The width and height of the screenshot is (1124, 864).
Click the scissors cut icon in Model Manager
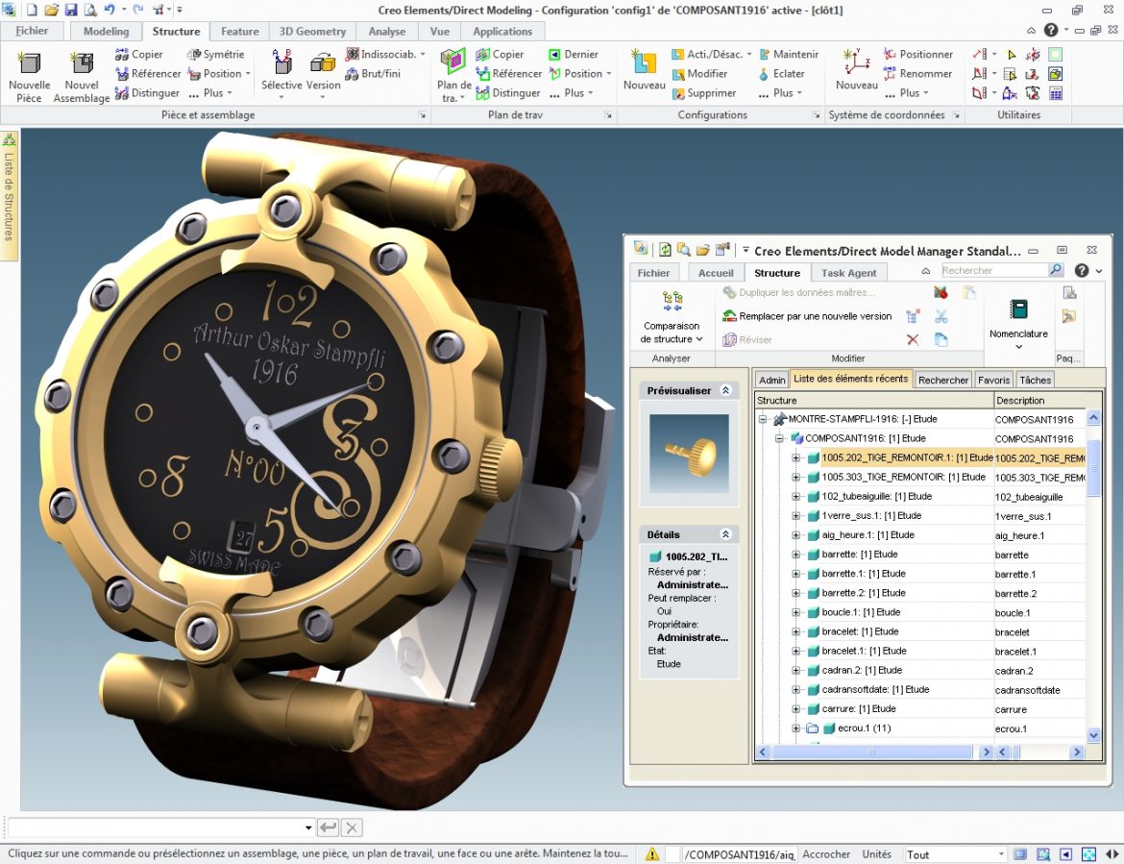(x=941, y=316)
